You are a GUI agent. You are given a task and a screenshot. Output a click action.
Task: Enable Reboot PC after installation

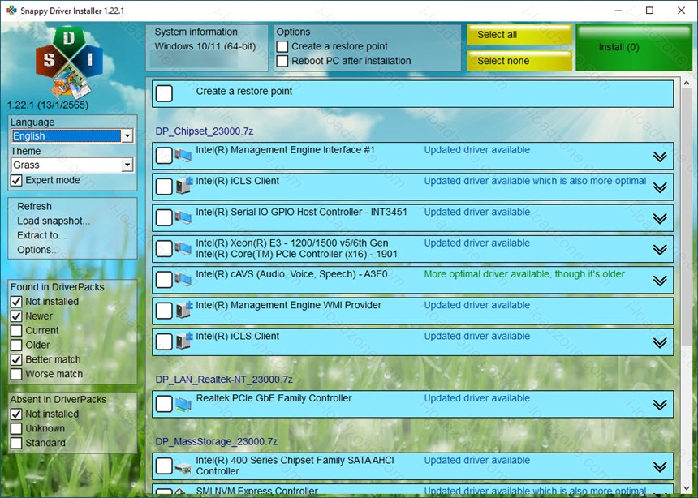(x=282, y=61)
